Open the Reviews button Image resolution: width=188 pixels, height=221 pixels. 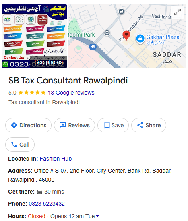pyautogui.click(x=74, y=125)
